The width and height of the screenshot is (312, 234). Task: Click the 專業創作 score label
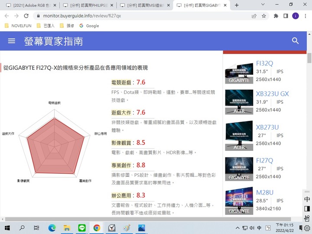(x=121, y=166)
